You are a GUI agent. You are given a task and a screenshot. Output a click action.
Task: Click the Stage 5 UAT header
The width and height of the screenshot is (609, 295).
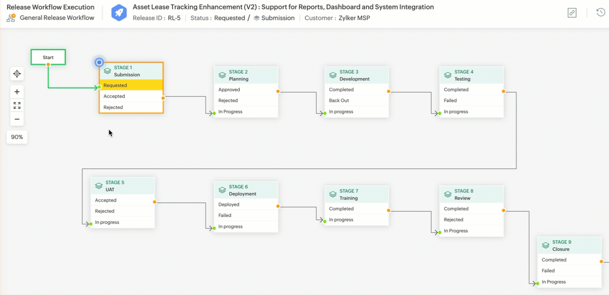point(122,186)
